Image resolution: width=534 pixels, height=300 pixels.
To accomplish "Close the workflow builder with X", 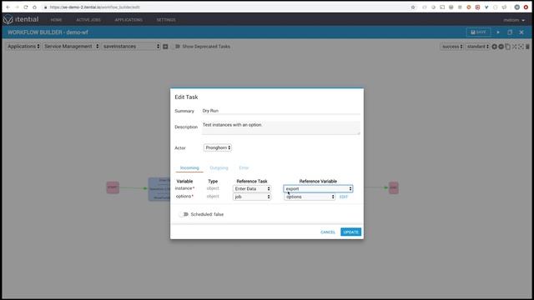I will tap(521, 32).
